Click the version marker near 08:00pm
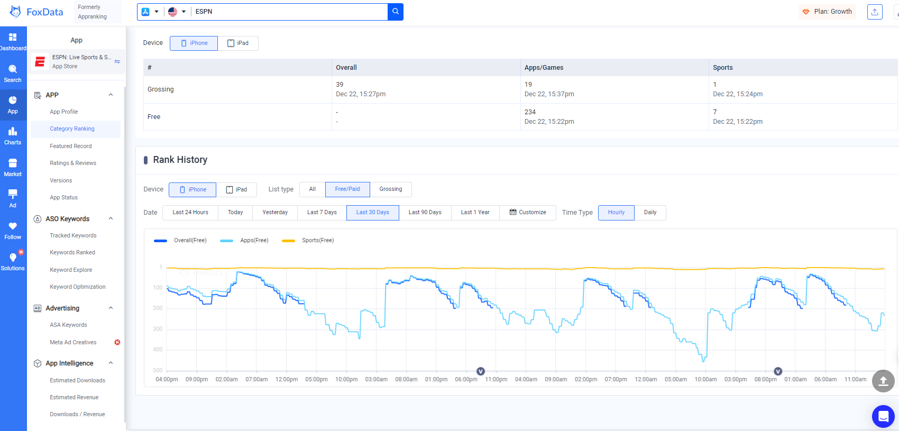This screenshot has height=431, width=899. pyautogui.click(x=778, y=371)
